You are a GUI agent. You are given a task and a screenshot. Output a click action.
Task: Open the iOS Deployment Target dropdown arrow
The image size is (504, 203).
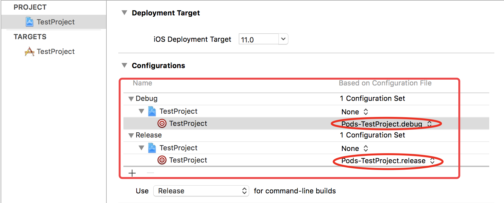tap(283, 39)
